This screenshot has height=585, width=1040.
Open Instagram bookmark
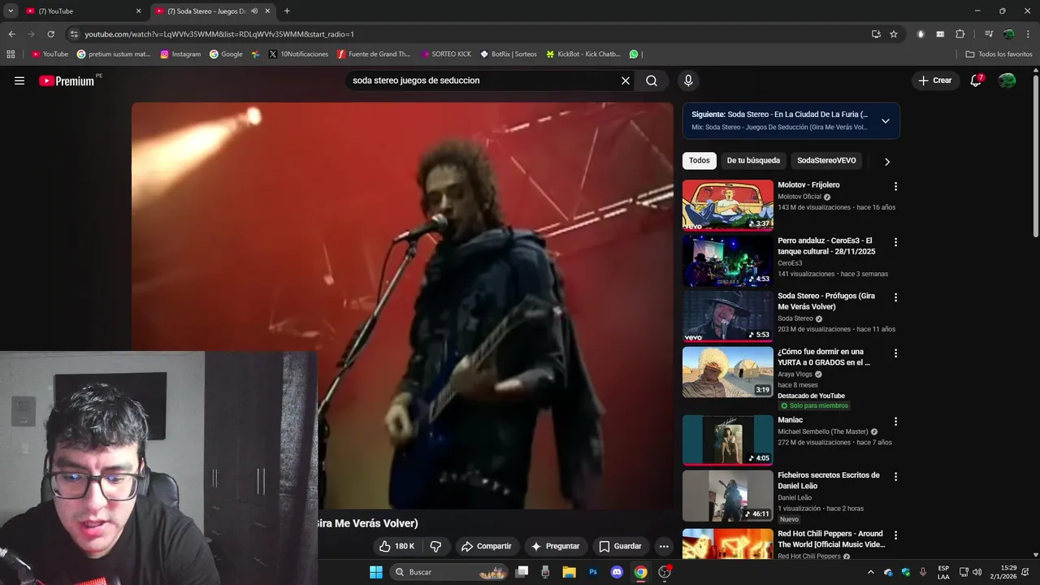(180, 54)
